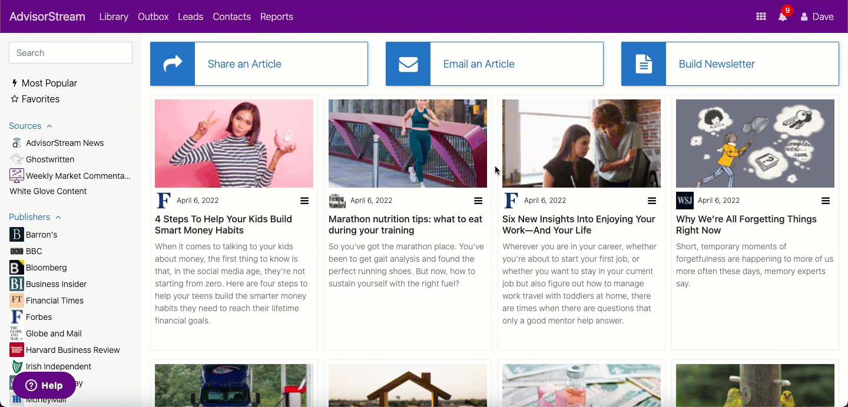The height and width of the screenshot is (407, 848).
Task: Click the yellow birds thumbnail
Action: point(755,385)
